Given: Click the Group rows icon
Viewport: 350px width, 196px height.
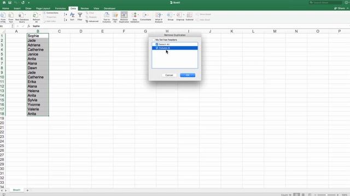Looking at the screenshot, I should click(170, 17).
